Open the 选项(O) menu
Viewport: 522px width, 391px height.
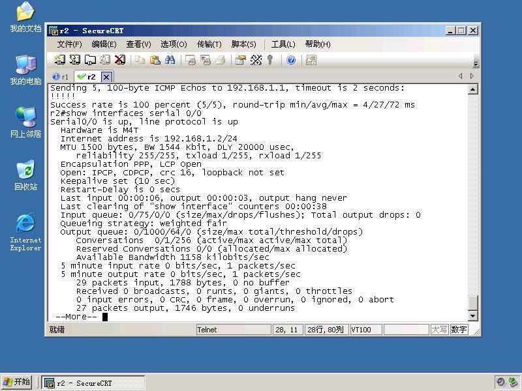pos(174,44)
